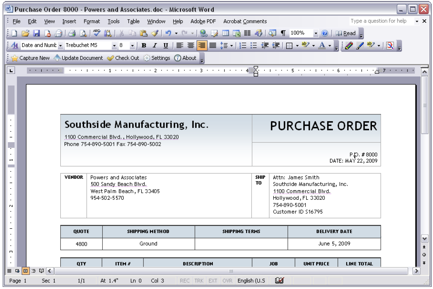Click the About button
Image resolution: width=433 pixels, height=289 pixels.
click(x=185, y=58)
